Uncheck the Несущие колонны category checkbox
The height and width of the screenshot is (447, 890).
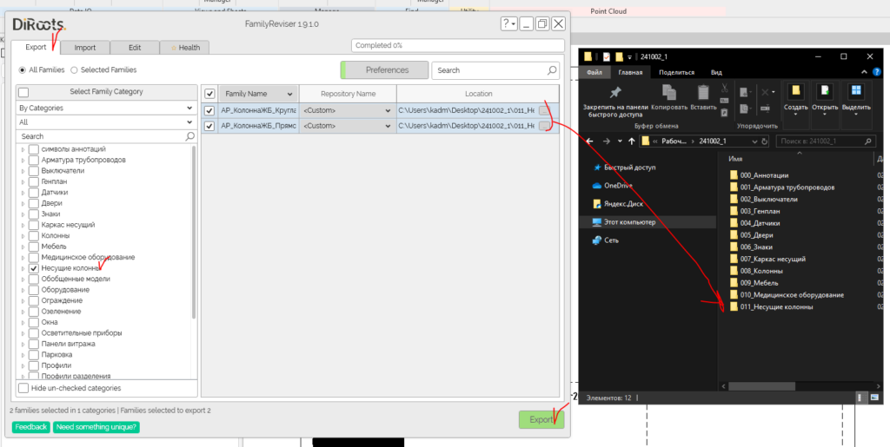pos(33,269)
